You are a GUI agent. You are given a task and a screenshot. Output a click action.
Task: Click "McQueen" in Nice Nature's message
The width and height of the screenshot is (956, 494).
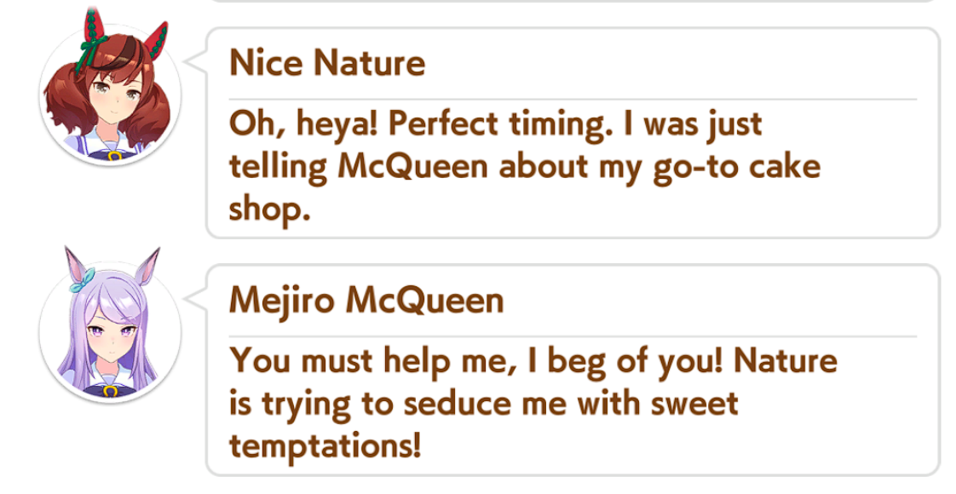pyautogui.click(x=412, y=167)
